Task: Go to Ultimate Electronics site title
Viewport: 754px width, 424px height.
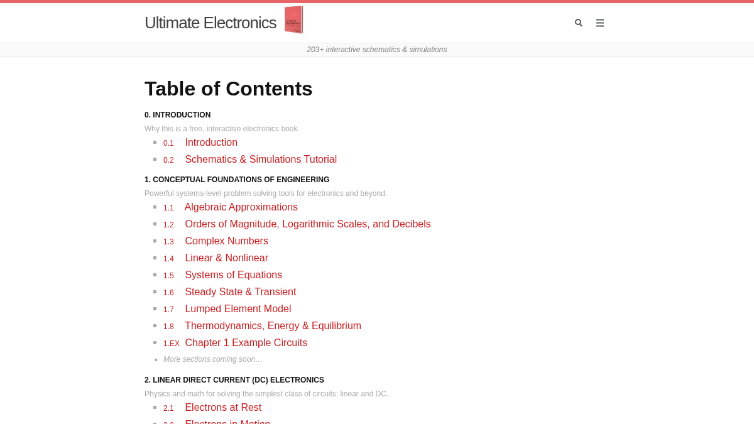Action: click(210, 23)
